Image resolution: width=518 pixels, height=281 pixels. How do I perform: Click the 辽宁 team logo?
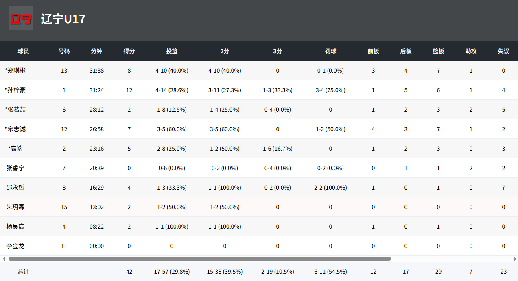tap(21, 18)
